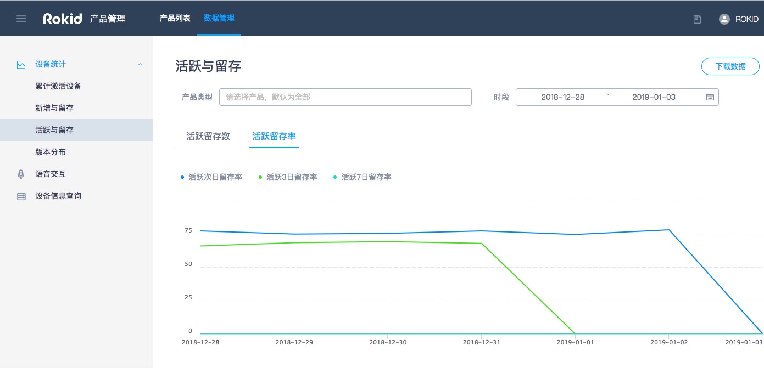The height and width of the screenshot is (368, 764).
Task: Collapse the 设备统计 sidebar section
Action: click(x=140, y=65)
